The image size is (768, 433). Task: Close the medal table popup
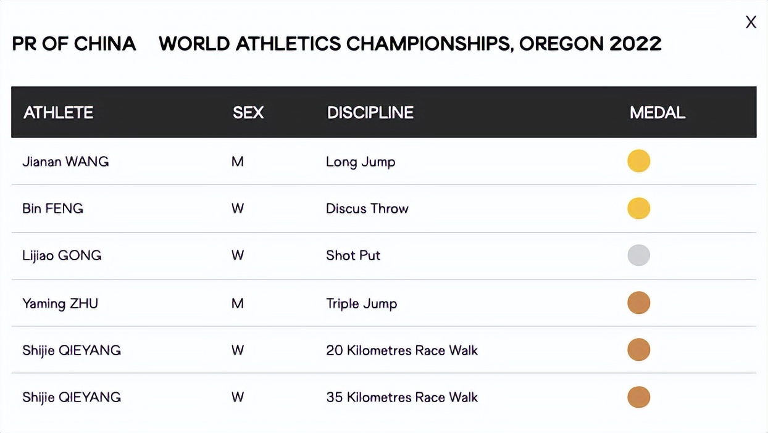coord(751,22)
